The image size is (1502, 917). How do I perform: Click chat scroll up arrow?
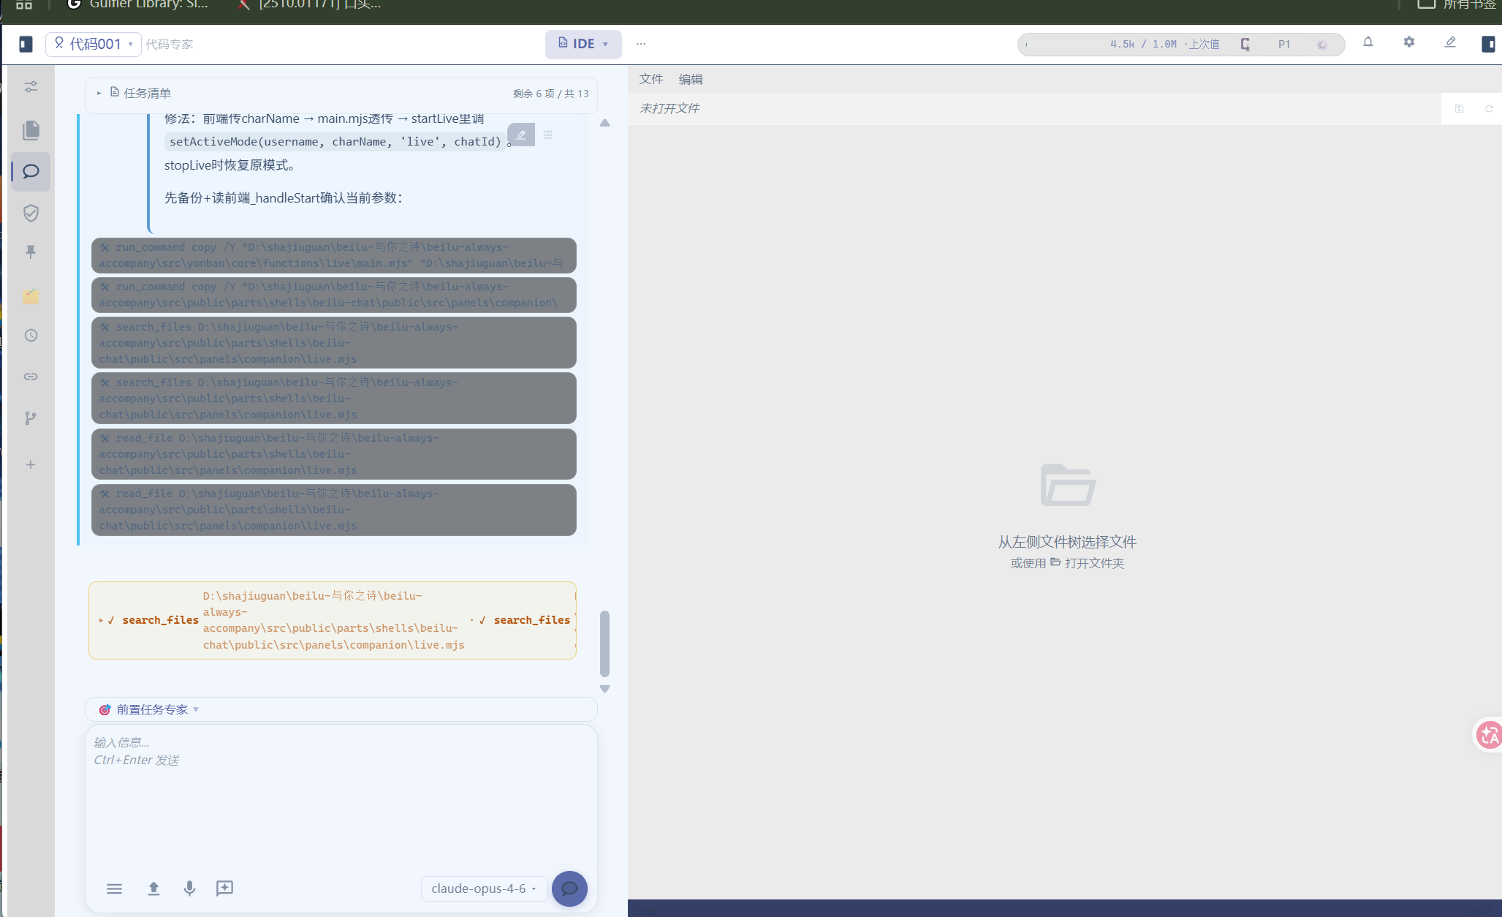(604, 123)
